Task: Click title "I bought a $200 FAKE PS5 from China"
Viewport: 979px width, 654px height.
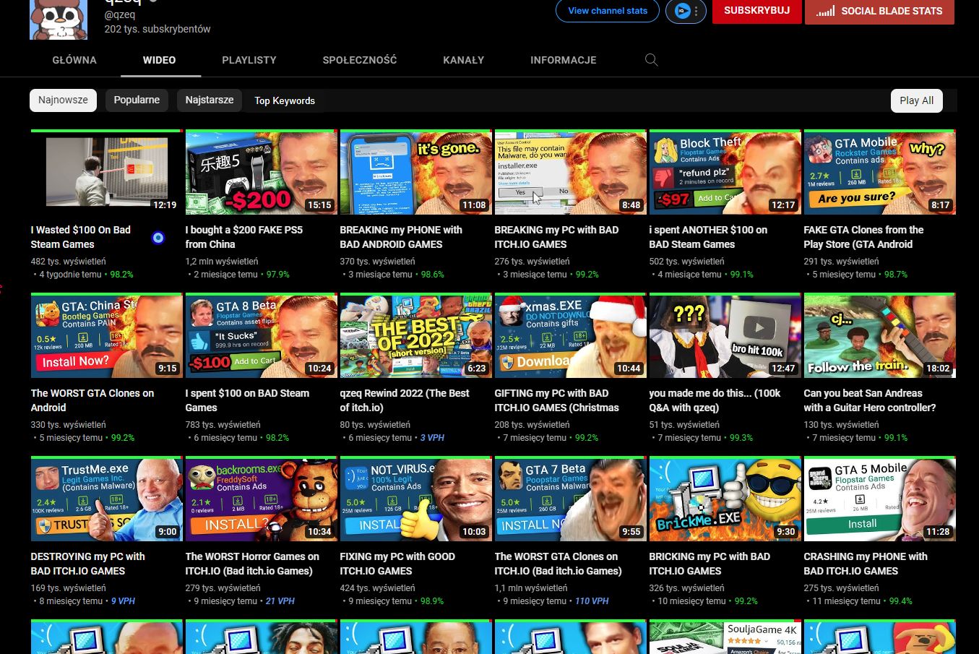Action: pyautogui.click(x=244, y=237)
